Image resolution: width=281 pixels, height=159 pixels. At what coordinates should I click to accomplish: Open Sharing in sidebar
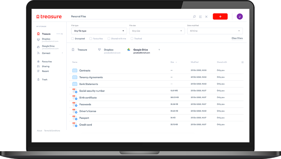point(46,66)
